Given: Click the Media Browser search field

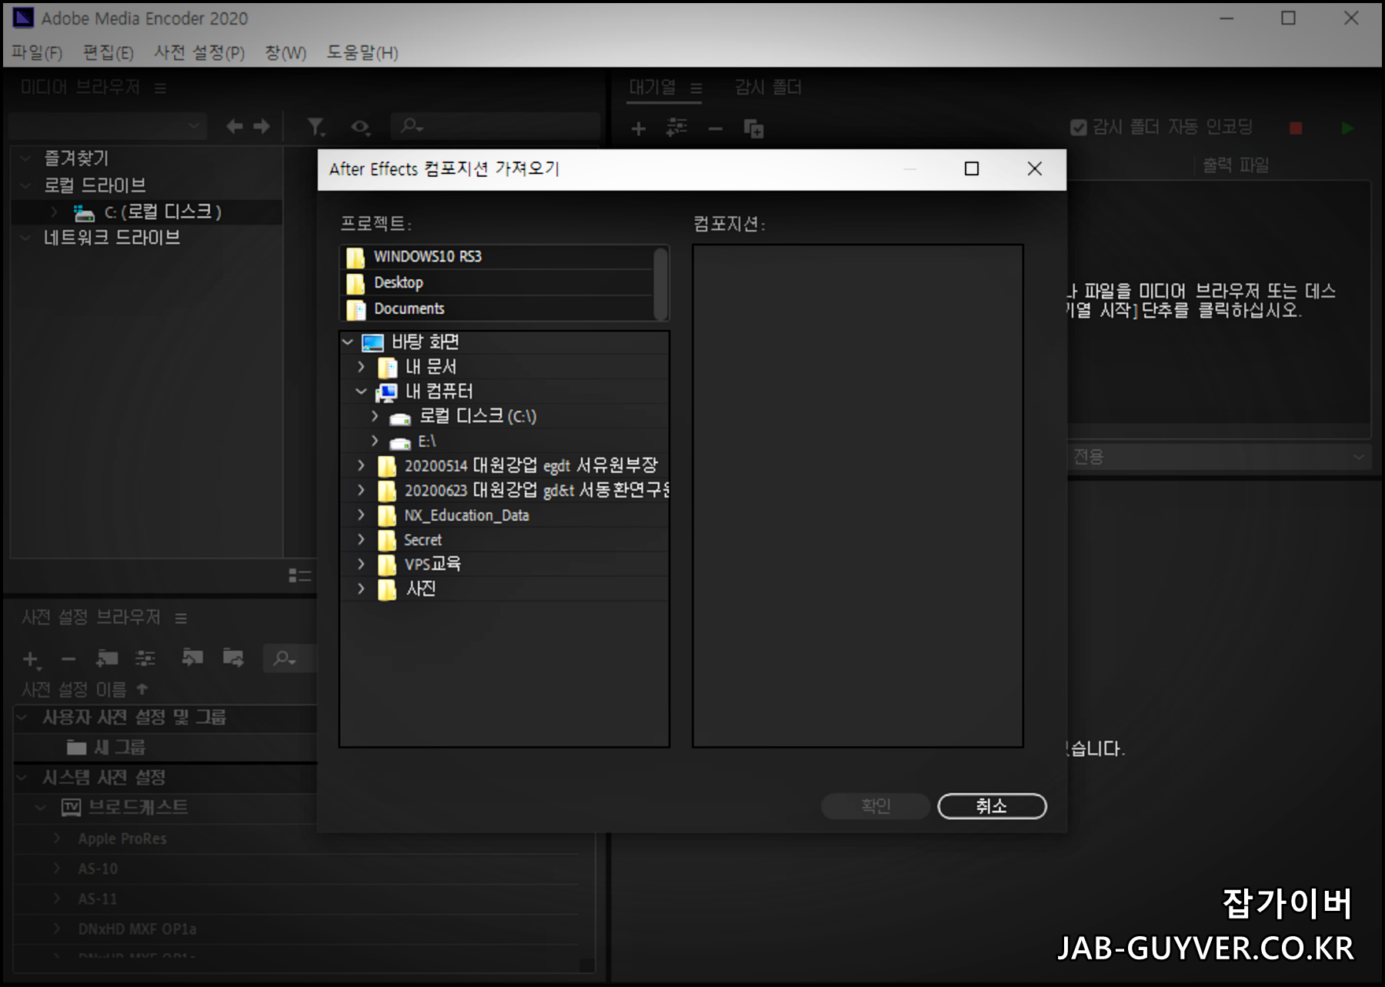Looking at the screenshot, I should pyautogui.click(x=496, y=125).
